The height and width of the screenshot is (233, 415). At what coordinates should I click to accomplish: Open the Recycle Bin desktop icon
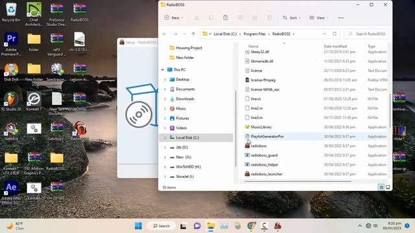click(x=11, y=12)
